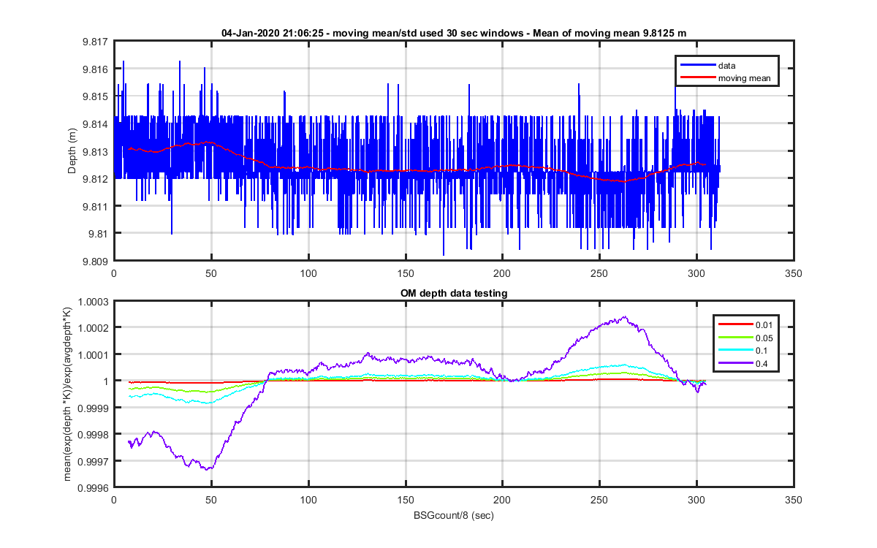The height and width of the screenshot is (548, 877).
Task: Click the "0.01" legend entry text
Action: pyautogui.click(x=764, y=325)
